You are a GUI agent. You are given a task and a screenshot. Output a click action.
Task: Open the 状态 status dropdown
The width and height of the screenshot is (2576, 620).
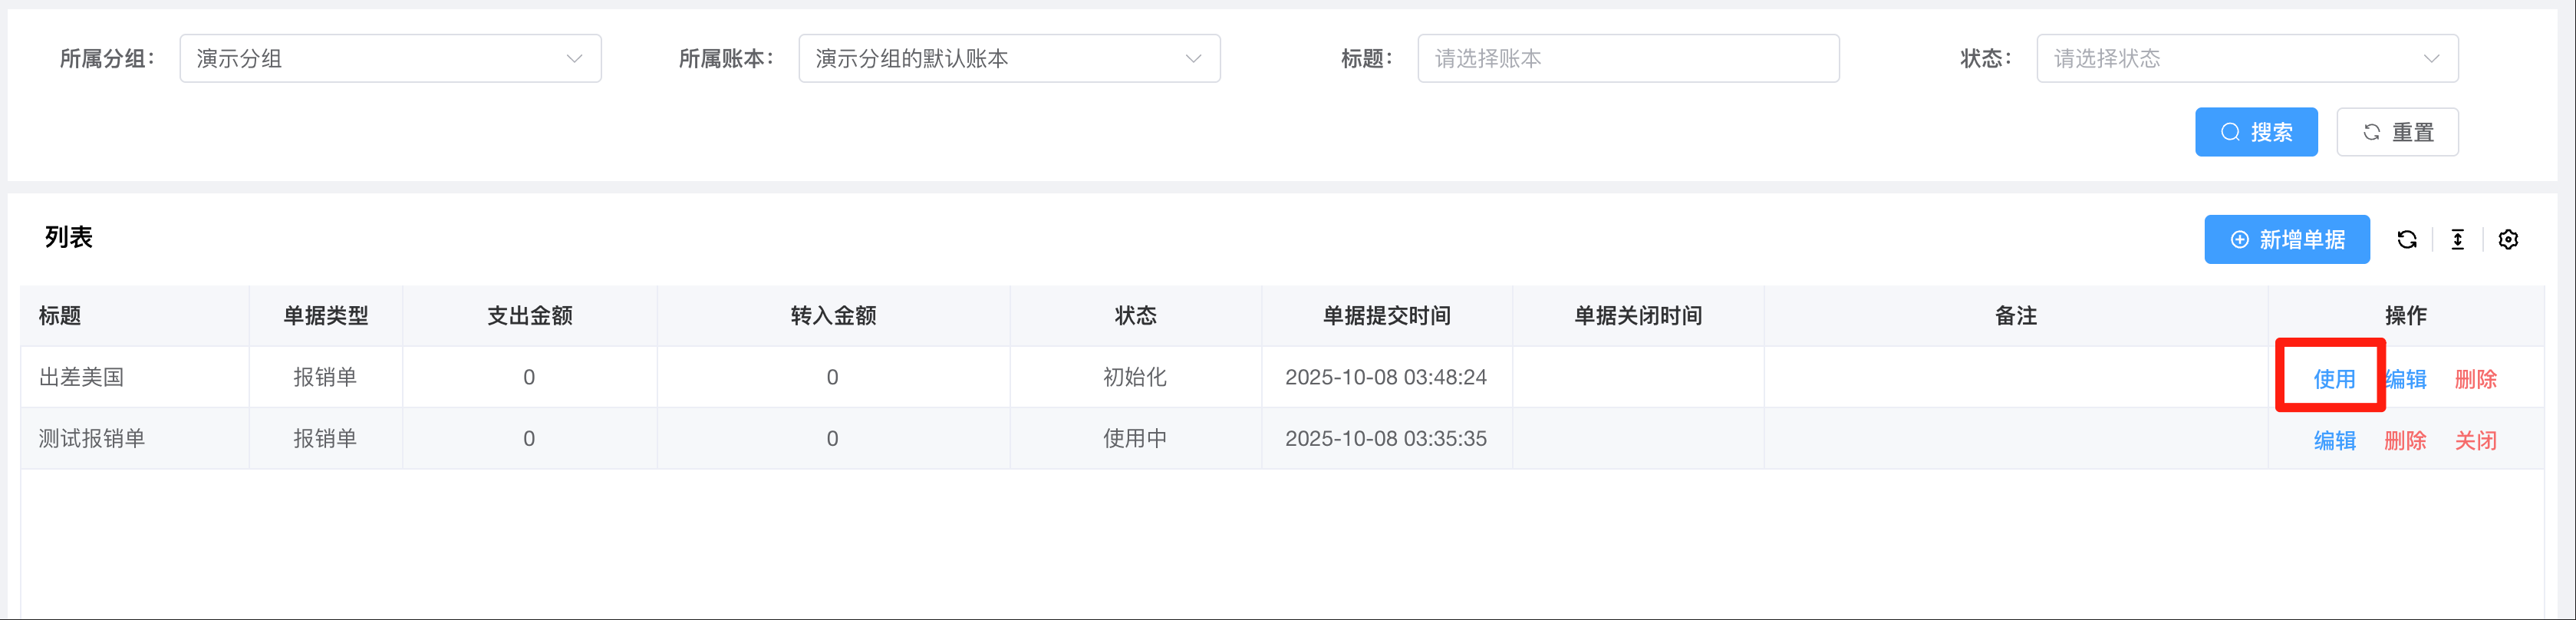click(x=2246, y=59)
